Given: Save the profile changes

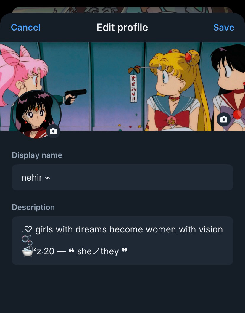Looking at the screenshot, I should (224, 27).
